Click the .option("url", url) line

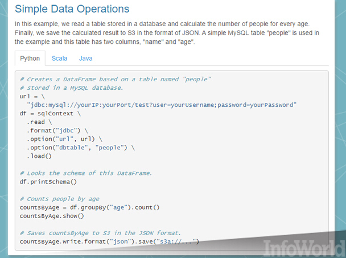pos(64,139)
